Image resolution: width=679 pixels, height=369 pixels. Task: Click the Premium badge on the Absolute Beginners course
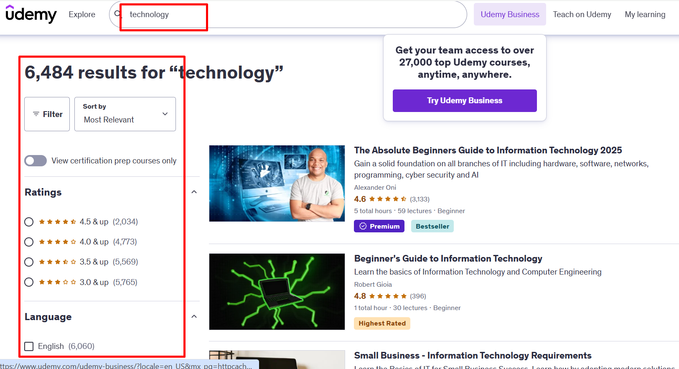pos(379,226)
